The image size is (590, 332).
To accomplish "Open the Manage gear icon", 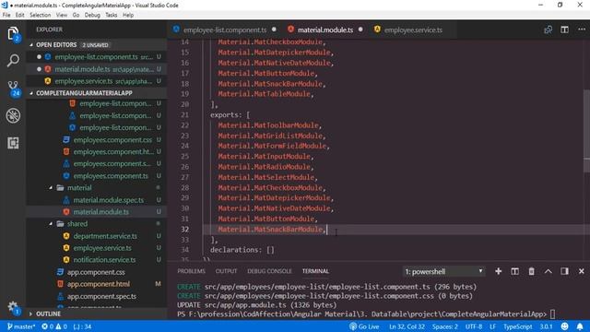I will 13,307.
